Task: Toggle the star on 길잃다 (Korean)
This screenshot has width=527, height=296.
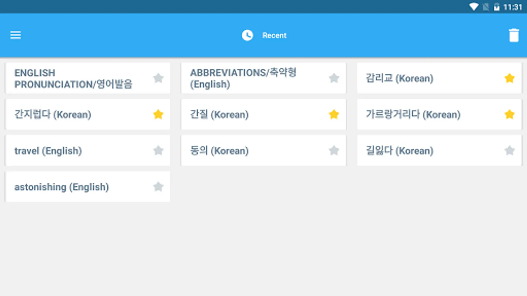Action: [510, 151]
